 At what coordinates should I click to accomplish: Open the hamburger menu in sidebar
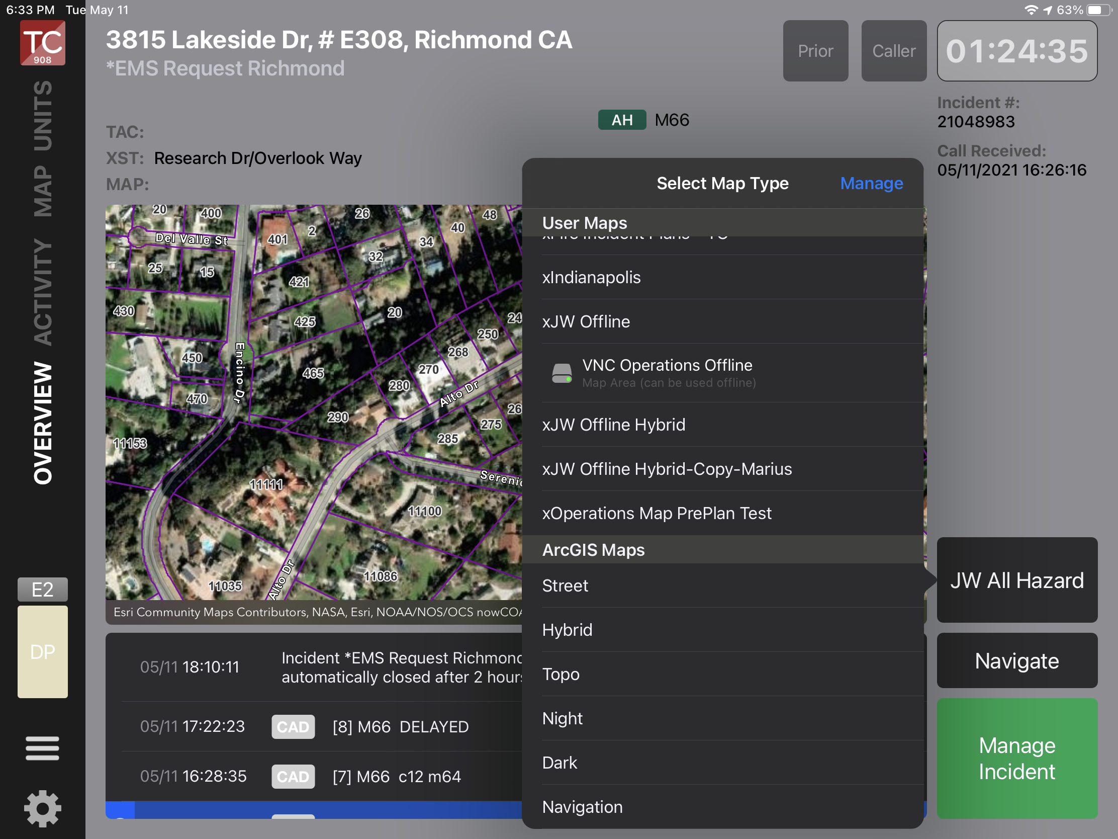[x=42, y=748]
